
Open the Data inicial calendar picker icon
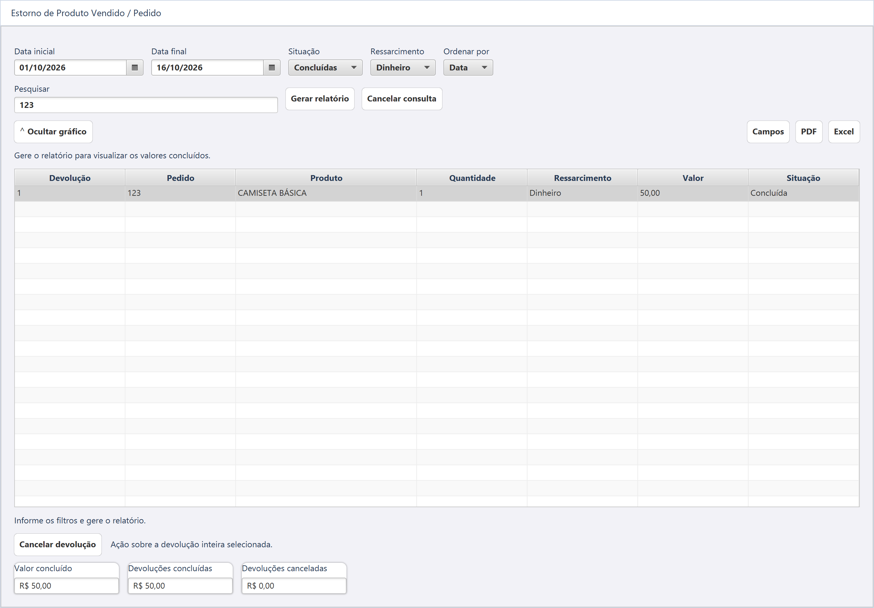134,67
